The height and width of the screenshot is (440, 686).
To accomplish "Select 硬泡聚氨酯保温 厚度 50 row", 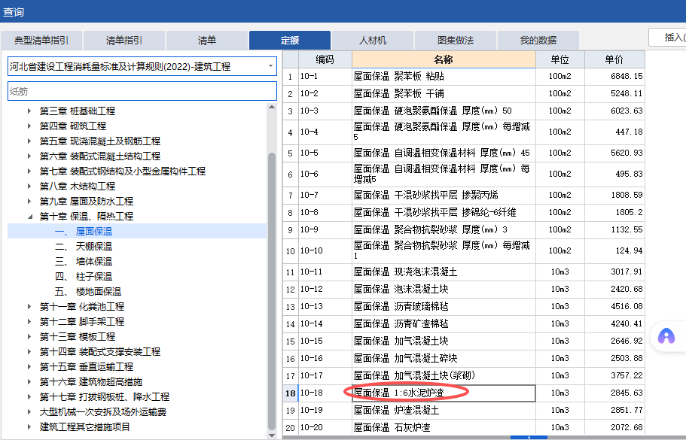I will point(464,111).
